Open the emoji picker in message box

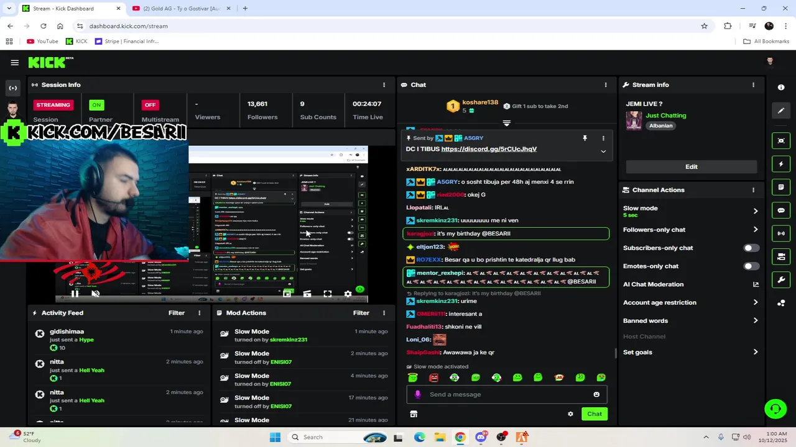(x=596, y=394)
